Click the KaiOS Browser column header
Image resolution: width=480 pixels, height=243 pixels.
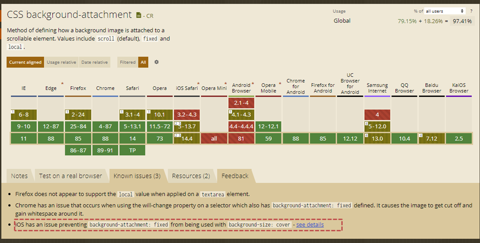click(x=459, y=88)
